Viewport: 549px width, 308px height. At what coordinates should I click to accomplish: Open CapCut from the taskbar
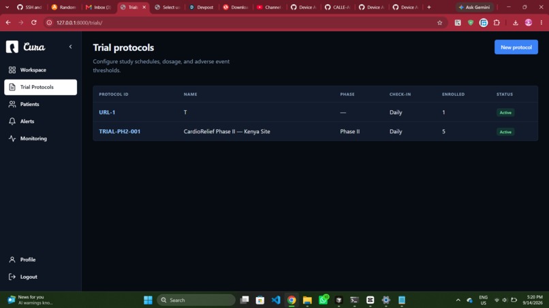(370, 300)
